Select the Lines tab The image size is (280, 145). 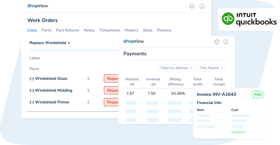point(32,30)
